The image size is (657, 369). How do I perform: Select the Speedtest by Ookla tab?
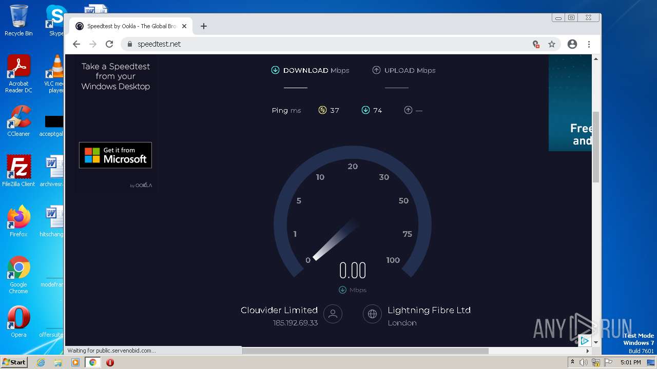click(131, 26)
